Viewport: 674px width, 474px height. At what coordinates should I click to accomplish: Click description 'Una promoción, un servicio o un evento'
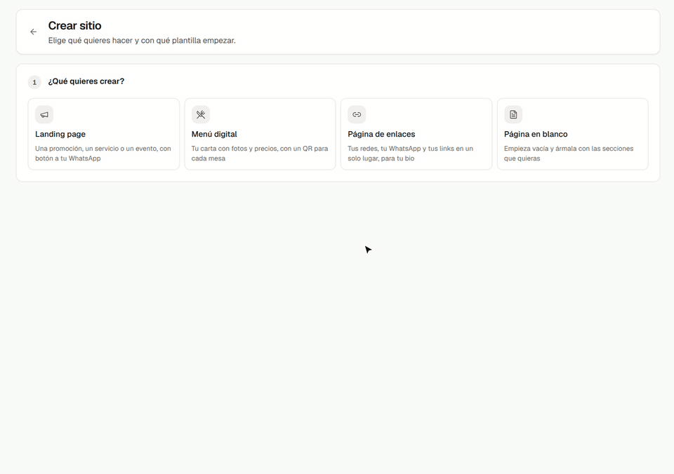pos(103,154)
